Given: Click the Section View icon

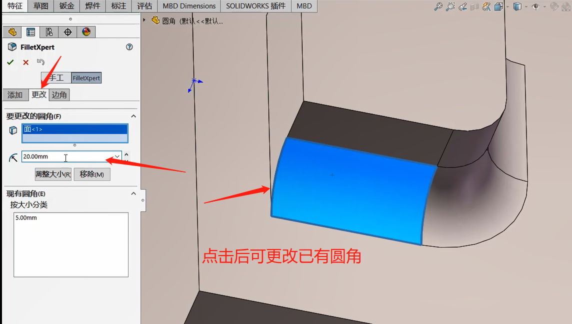Looking at the screenshot, I should [474, 6].
